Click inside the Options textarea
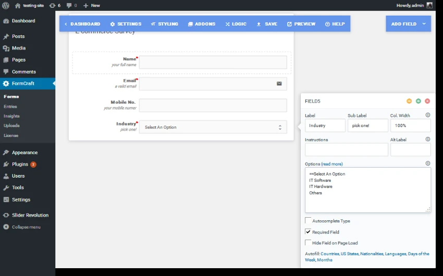443x276 pixels. pos(368,190)
